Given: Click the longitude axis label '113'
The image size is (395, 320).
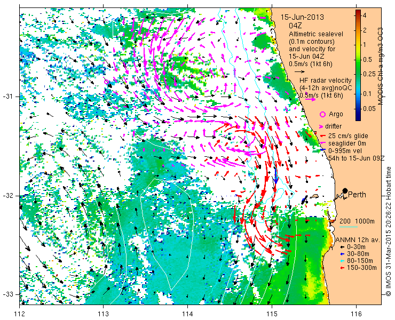Looking at the screenshot, I should point(103,314).
